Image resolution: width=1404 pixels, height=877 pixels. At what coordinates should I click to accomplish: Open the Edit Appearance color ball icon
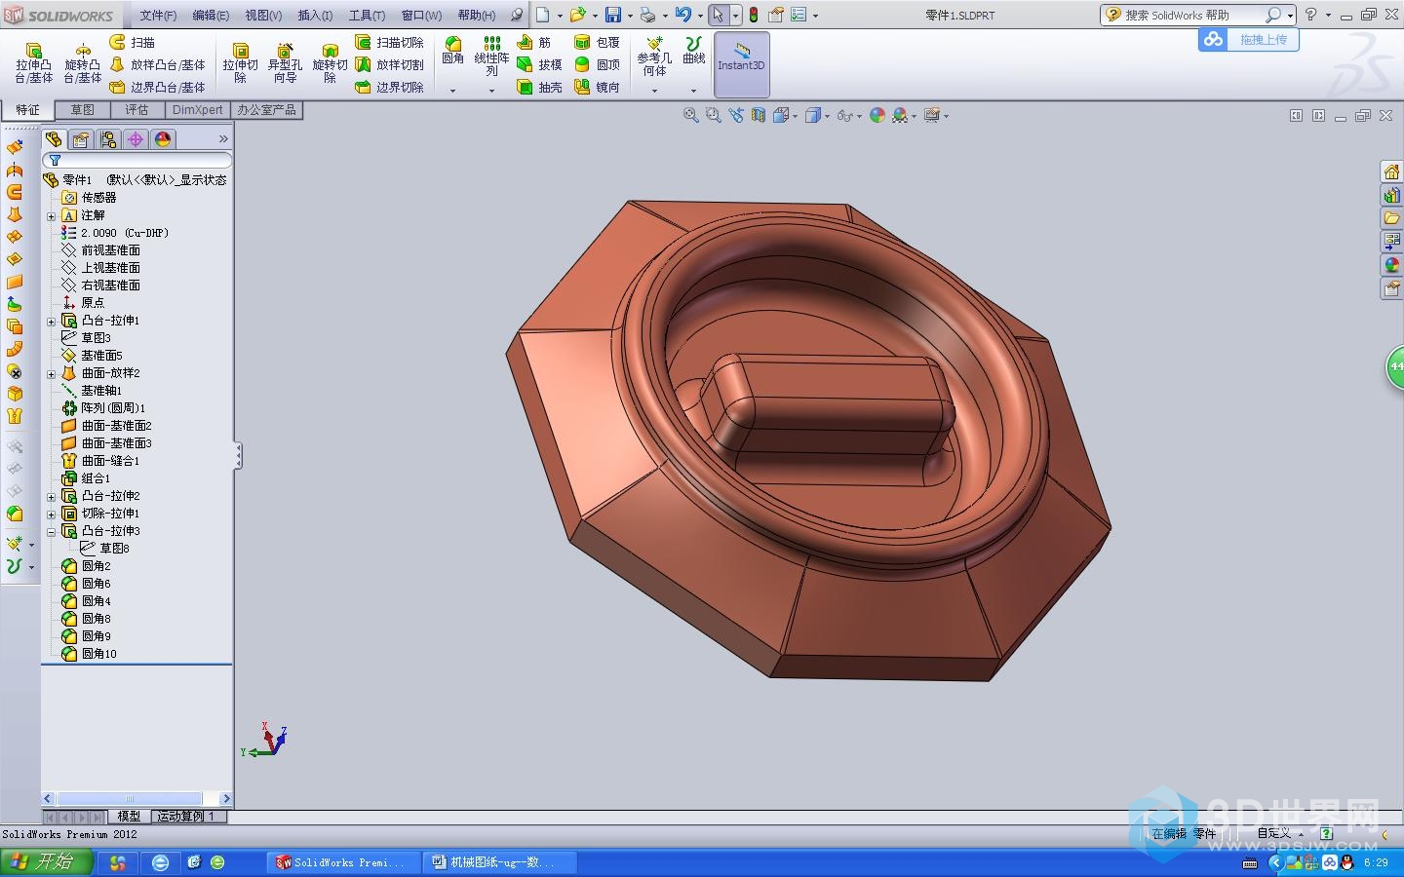pyautogui.click(x=877, y=115)
